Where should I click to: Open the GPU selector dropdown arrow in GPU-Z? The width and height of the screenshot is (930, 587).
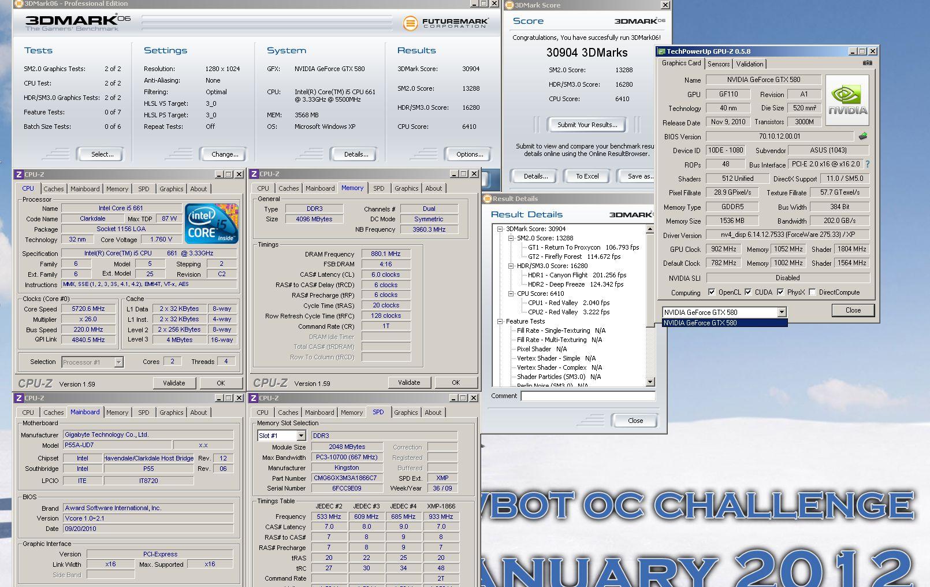pos(782,312)
